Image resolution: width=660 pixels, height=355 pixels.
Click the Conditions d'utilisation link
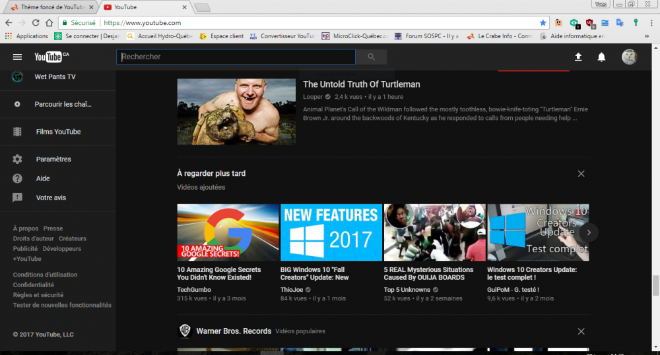(45, 275)
